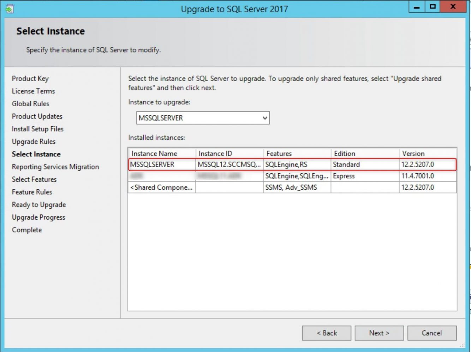Select the Product Key step in sidebar
This screenshot has width=471, height=352.
coord(30,78)
